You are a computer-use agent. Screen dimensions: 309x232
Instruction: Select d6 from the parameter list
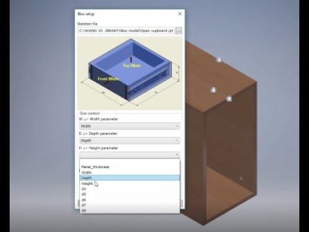[x=129, y=200]
